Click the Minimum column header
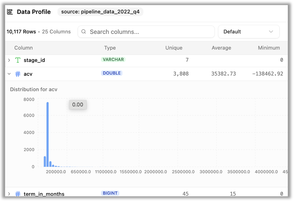This screenshot has width=295, height=202. (x=269, y=48)
